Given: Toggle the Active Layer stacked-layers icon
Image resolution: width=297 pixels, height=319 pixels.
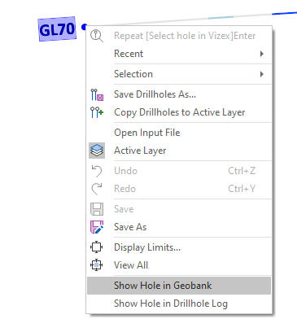Looking at the screenshot, I should (97, 151).
